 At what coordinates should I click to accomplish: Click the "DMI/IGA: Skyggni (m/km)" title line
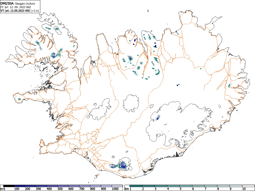(x=18, y=4)
